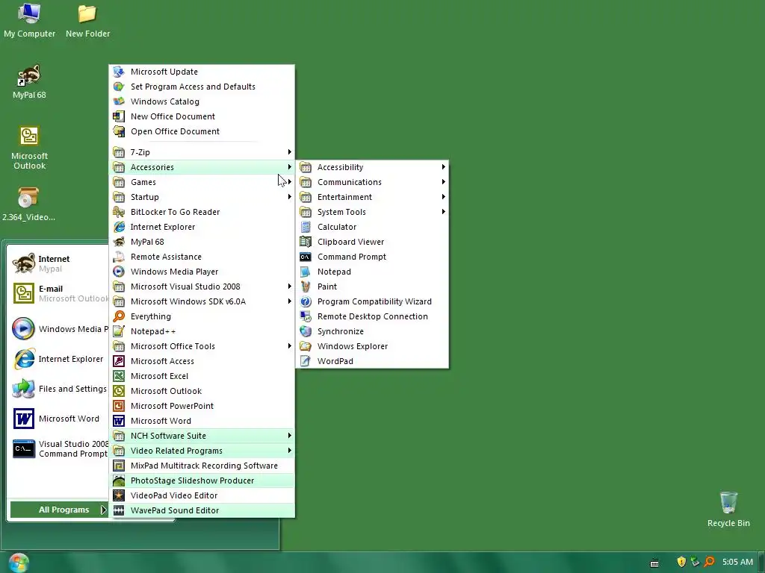The height and width of the screenshot is (573, 765).
Task: Expand the Communications submenu
Action: tap(372, 182)
